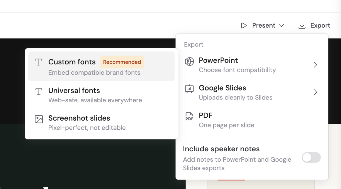The image size is (341, 189).
Task: Open the Present dropdown chevron
Action: coord(281,25)
